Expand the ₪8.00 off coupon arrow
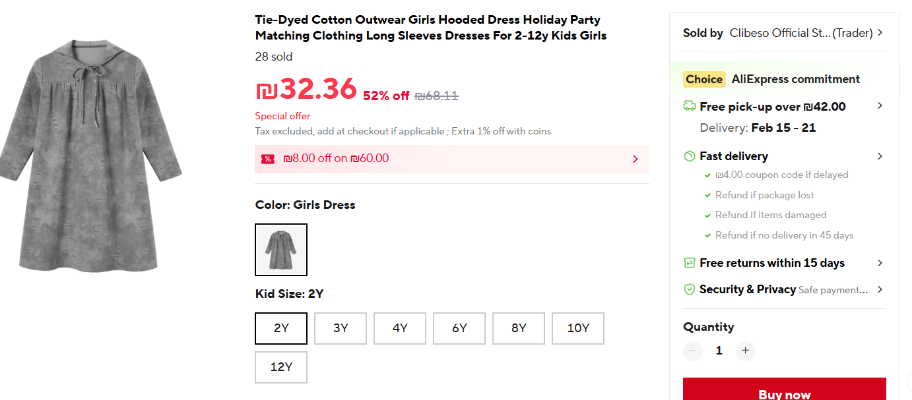912x400 pixels. (635, 159)
